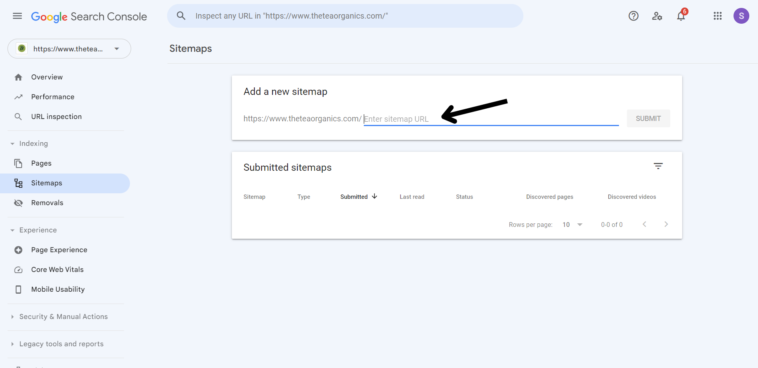Open the notifications bell
Viewport: 758px width, 368px height.
tap(681, 16)
